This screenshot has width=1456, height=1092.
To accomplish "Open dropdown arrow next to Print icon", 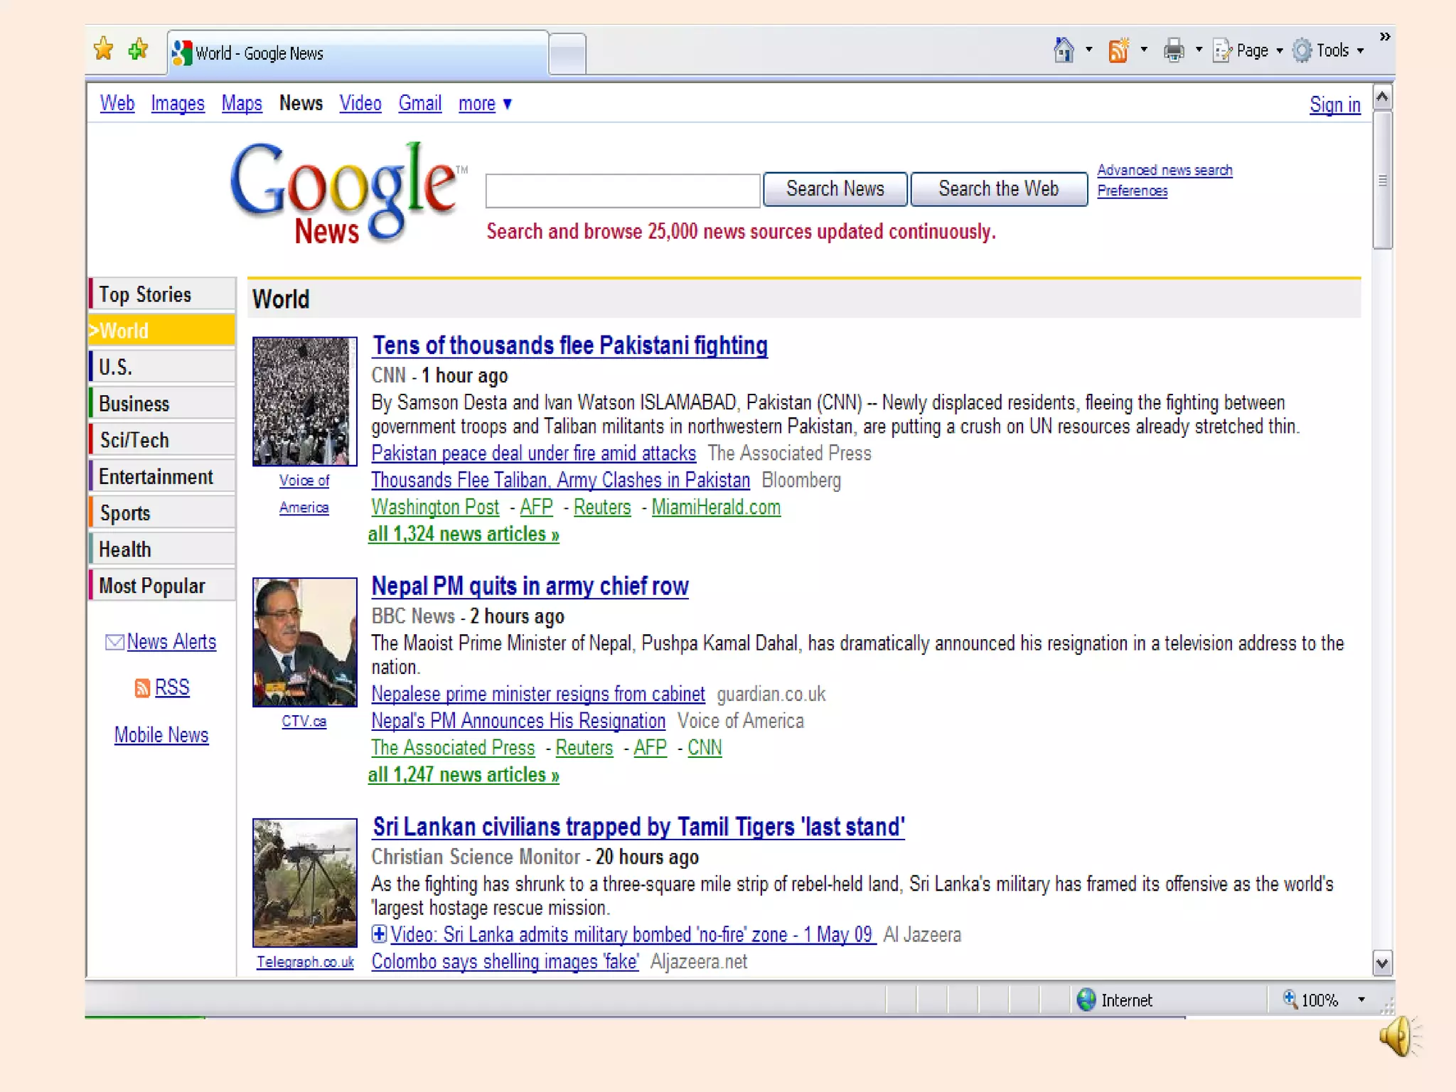I will 1199,50.
